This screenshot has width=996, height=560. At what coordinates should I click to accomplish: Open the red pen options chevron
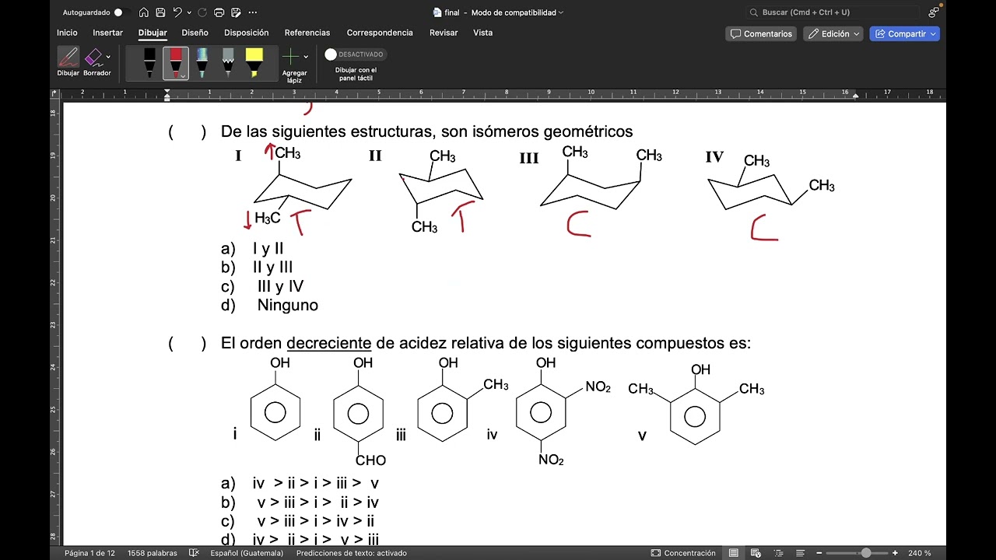183,76
